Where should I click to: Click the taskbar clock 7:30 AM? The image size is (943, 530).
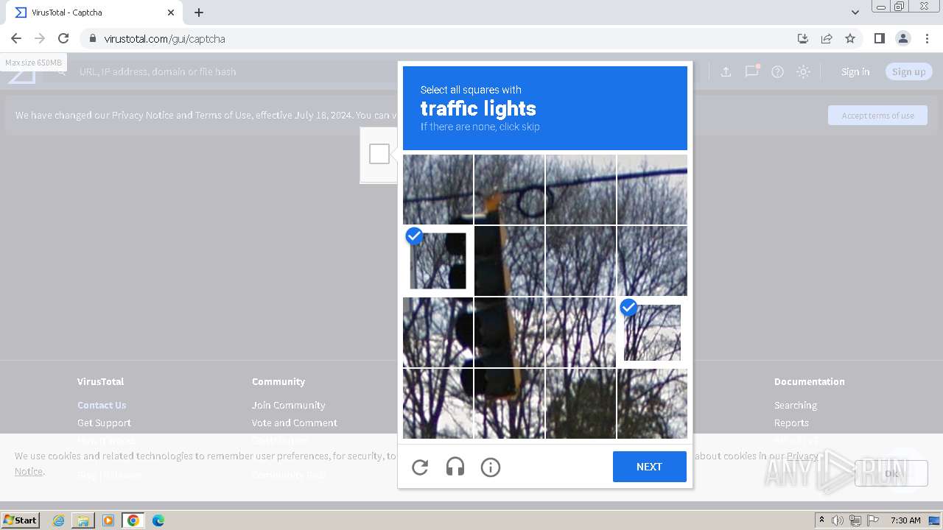pos(905,520)
